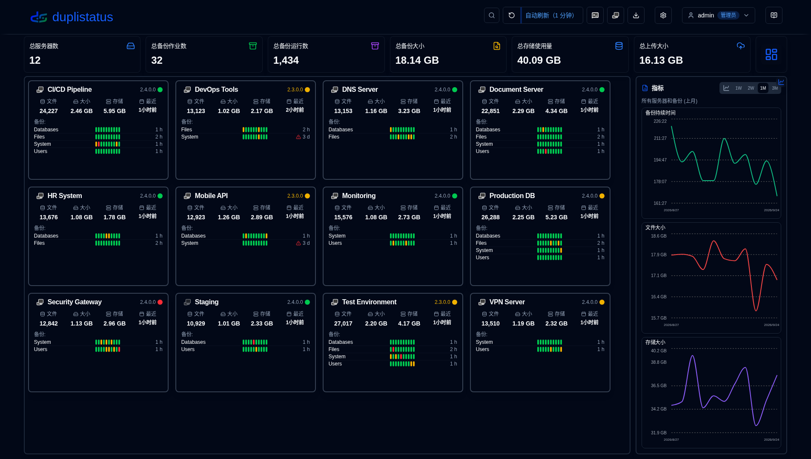Open the user guide book icon
This screenshot has width=811, height=459.
tap(774, 15)
